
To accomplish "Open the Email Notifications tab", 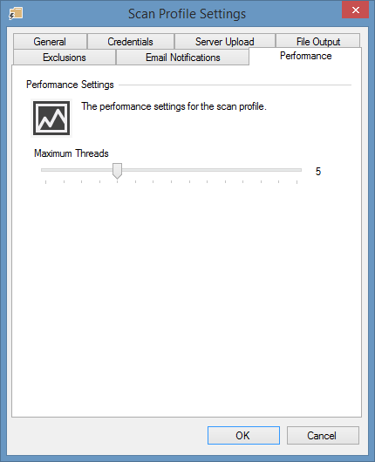I will click(183, 58).
